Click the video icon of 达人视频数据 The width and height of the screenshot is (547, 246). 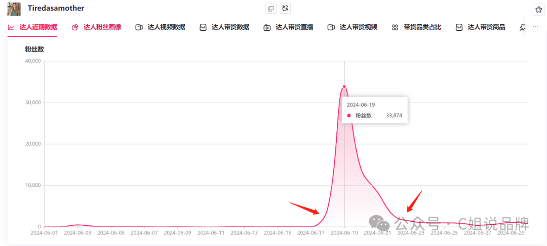139,27
